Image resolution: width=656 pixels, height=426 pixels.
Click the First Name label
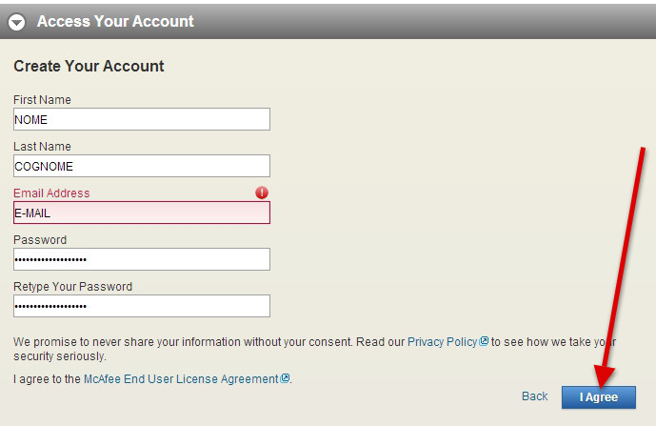[42, 100]
